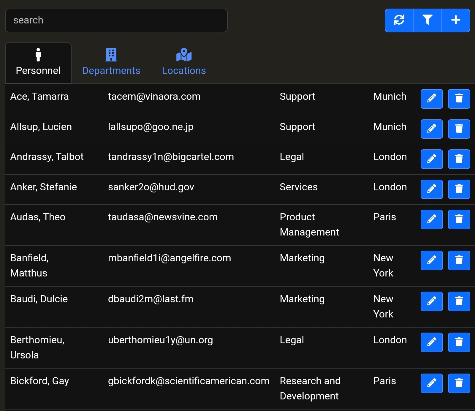Edit Dulcie Baudi's entry
475x411 pixels.
(431, 301)
